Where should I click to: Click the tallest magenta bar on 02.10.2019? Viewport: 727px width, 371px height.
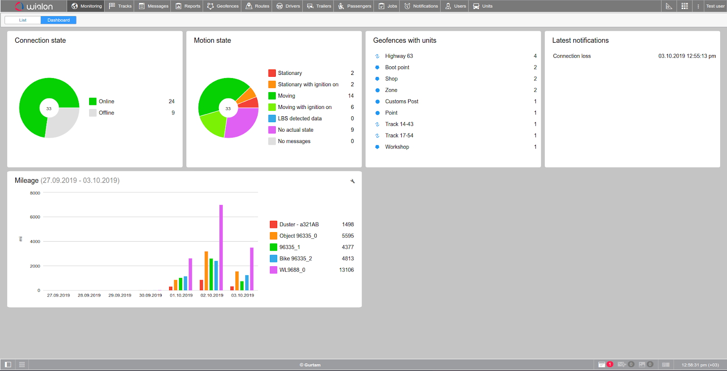point(221,247)
